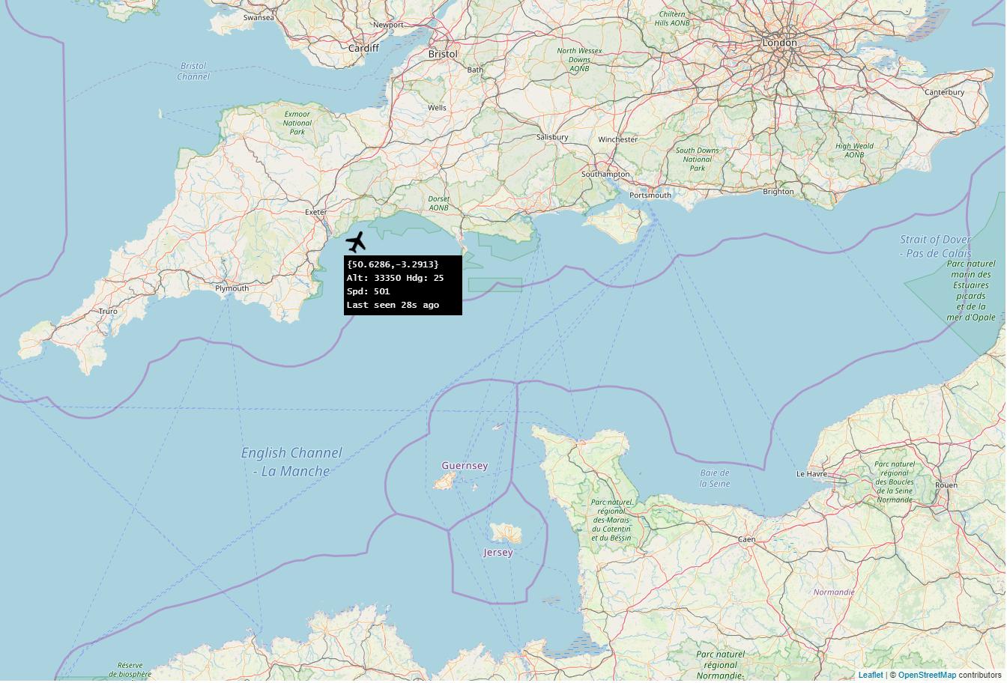Click the Southampton city label
Screen dimensions: 1007x683
click(606, 174)
